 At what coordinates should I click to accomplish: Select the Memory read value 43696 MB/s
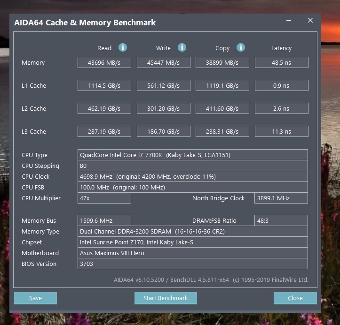point(104,62)
